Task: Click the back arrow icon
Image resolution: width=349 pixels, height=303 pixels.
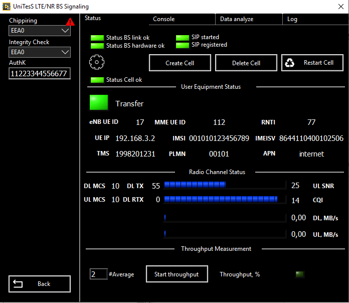Action: (x=18, y=284)
